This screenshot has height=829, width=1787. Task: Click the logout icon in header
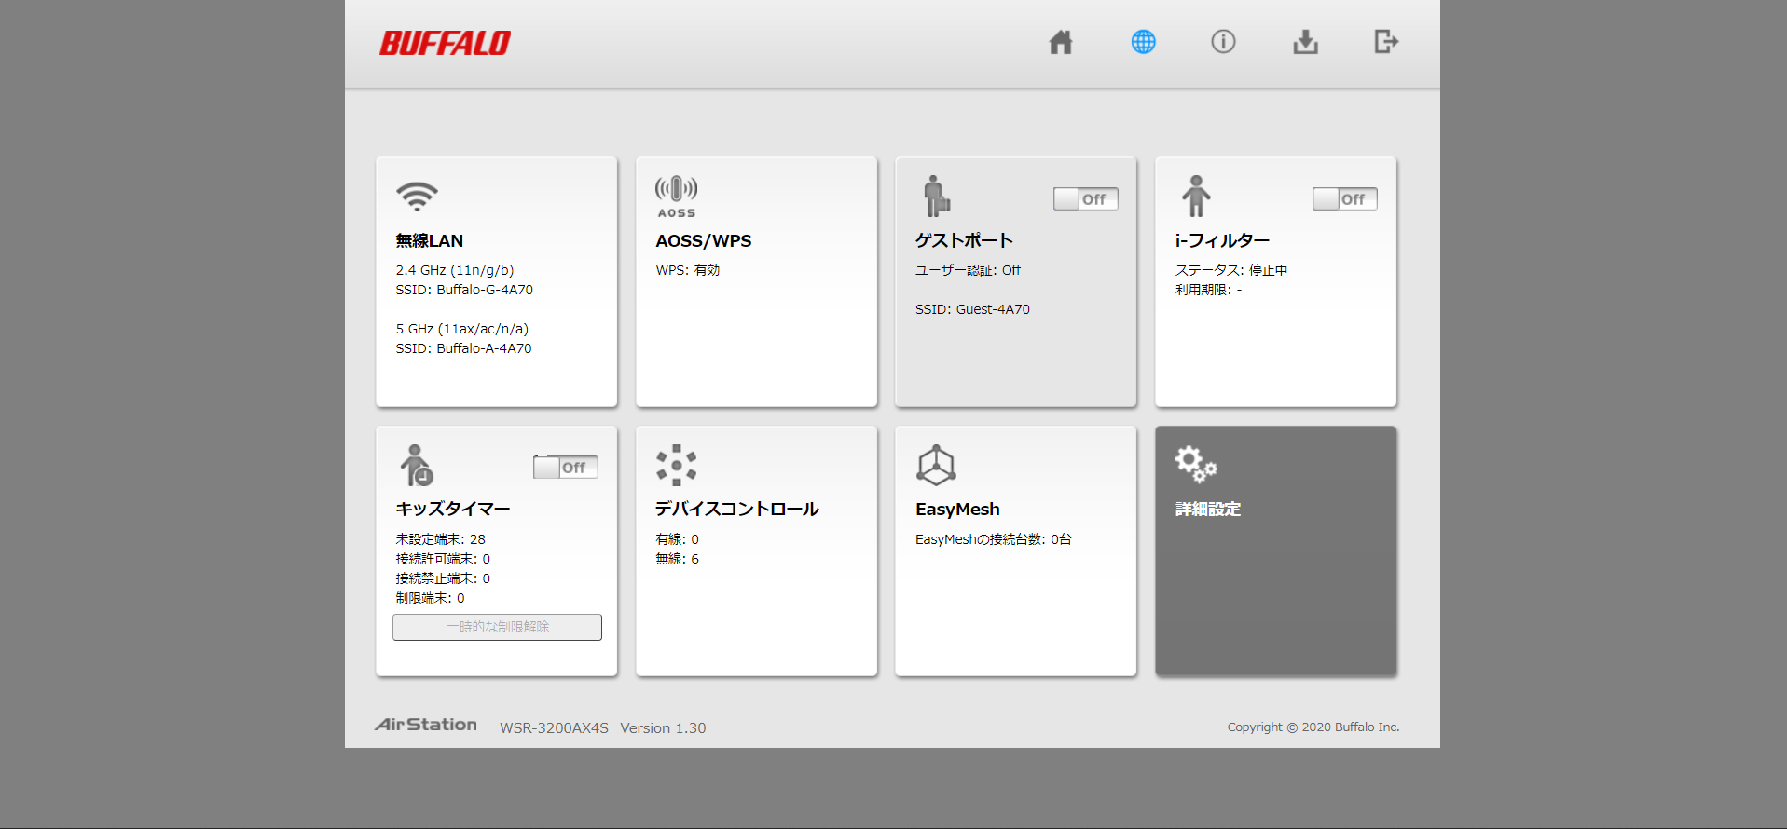(x=1386, y=42)
